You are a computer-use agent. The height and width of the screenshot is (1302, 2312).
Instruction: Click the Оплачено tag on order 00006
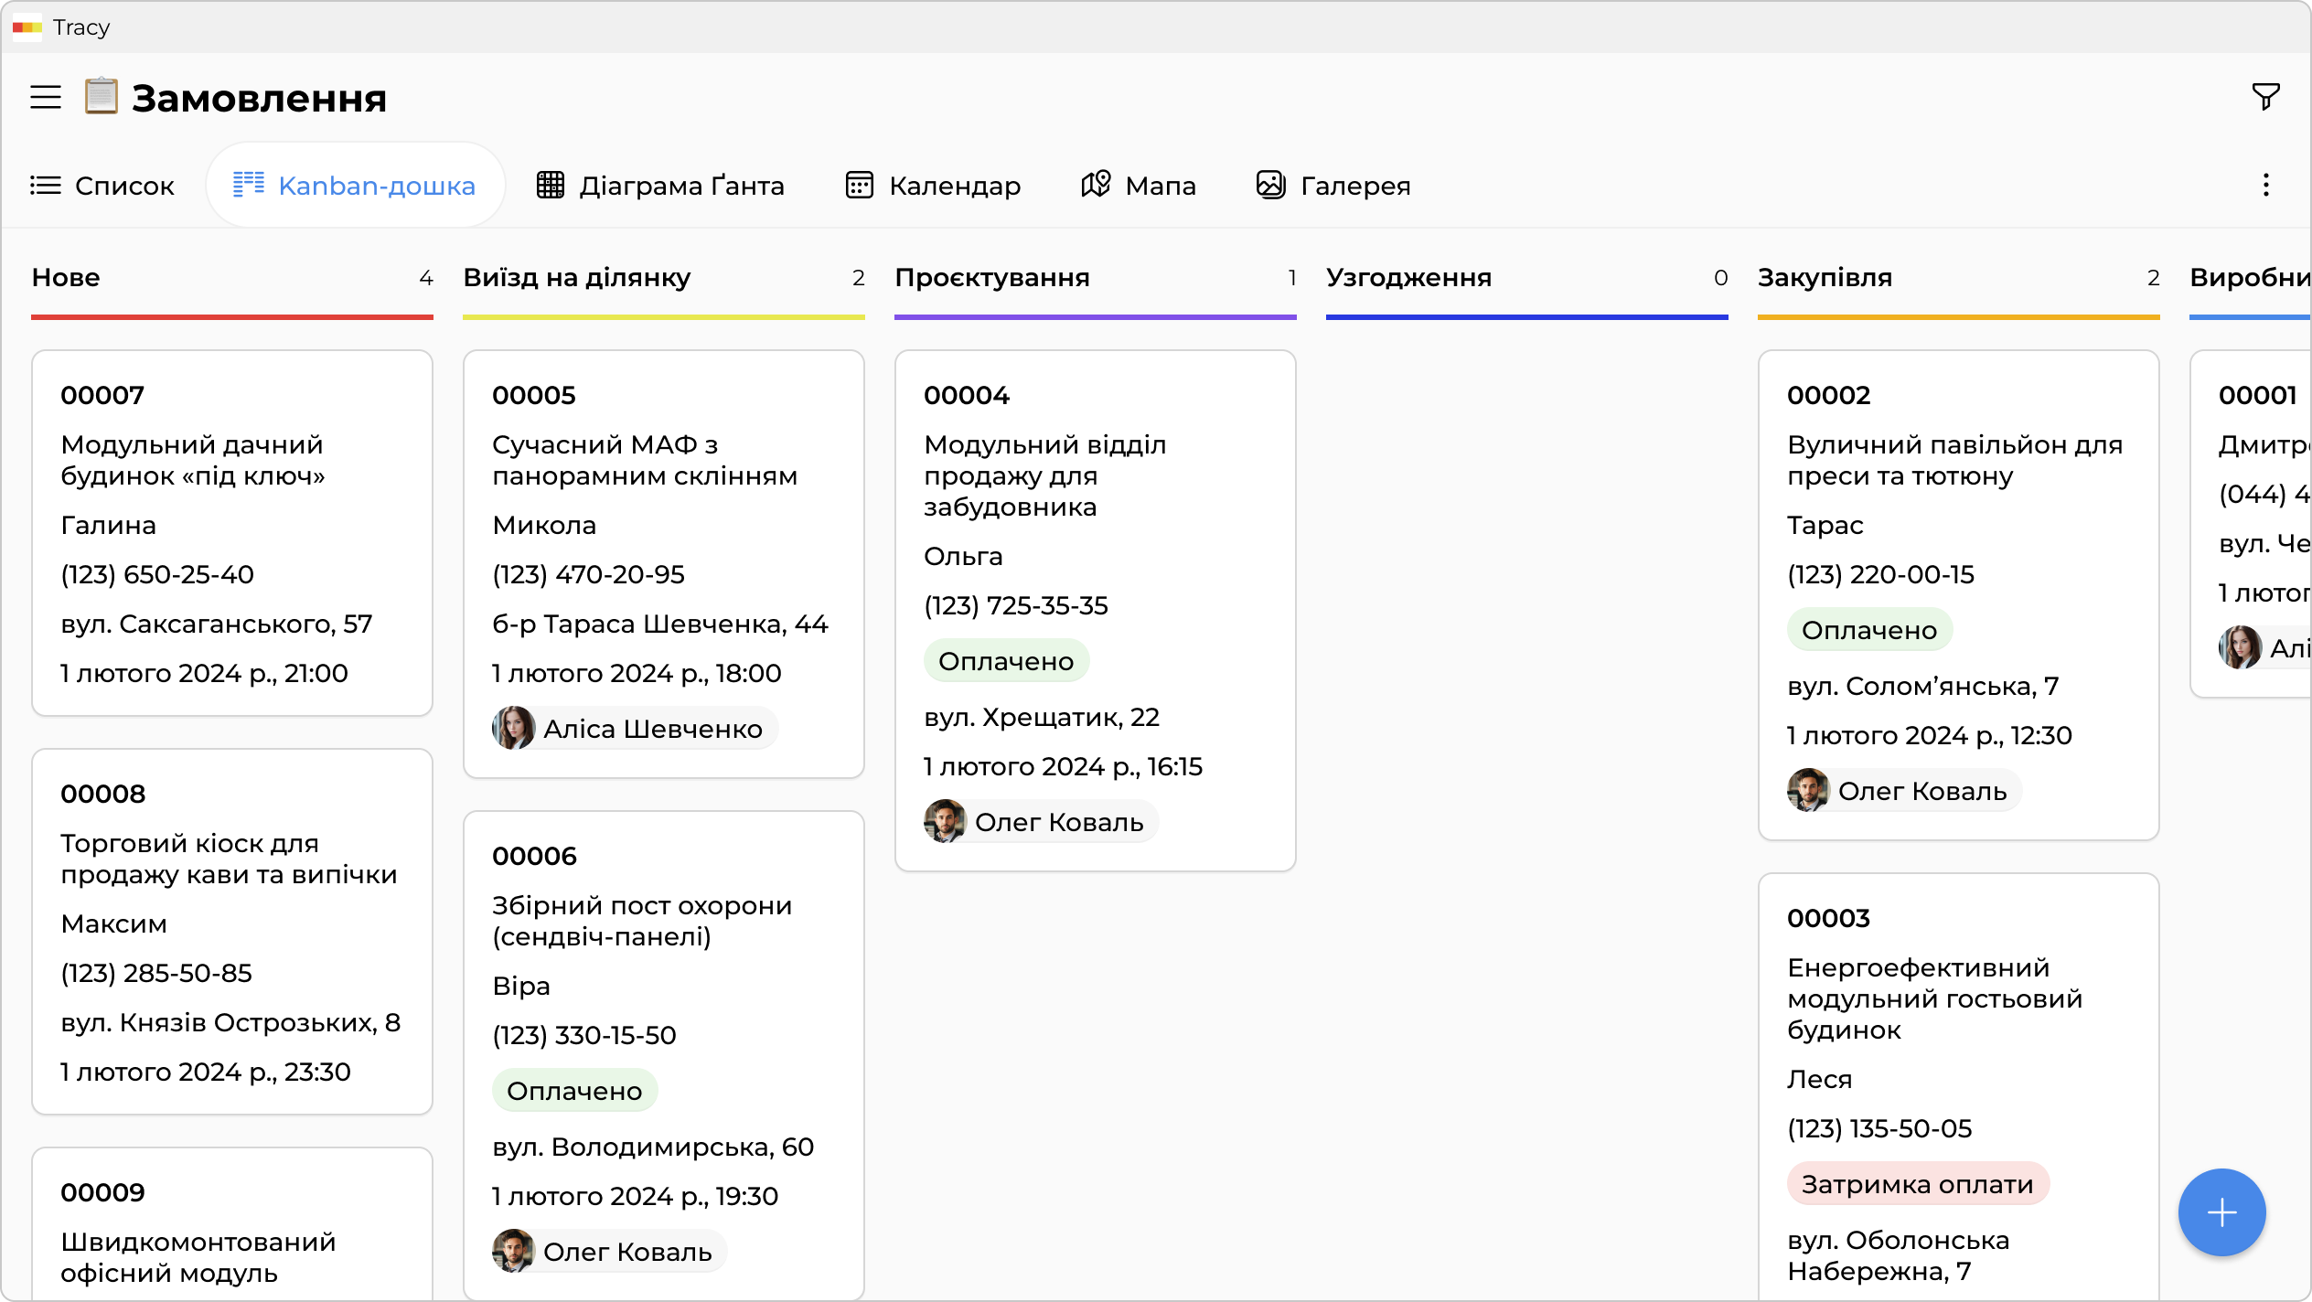pyautogui.click(x=574, y=1091)
